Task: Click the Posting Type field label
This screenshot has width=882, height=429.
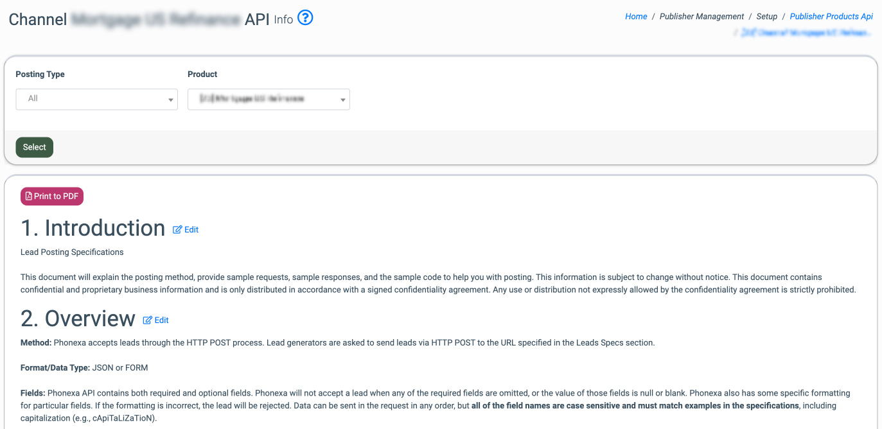Action: 40,74
